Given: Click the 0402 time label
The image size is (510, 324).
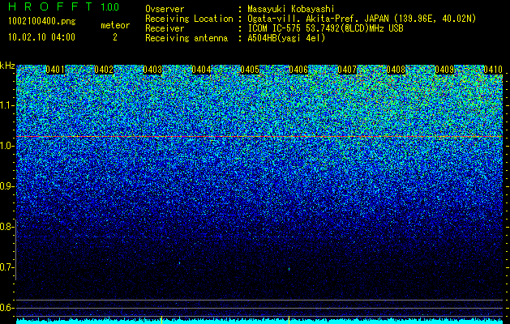Looking at the screenshot, I should click(104, 70).
